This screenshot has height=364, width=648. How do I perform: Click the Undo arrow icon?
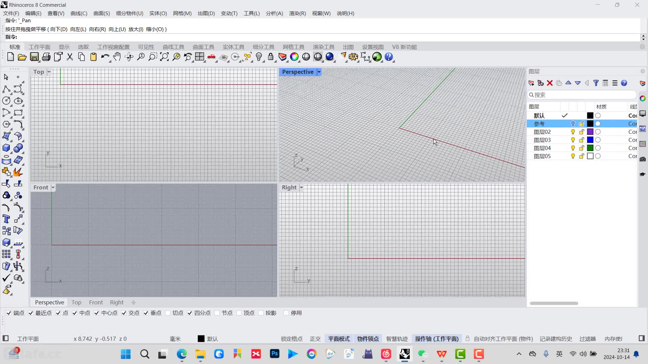point(105,57)
